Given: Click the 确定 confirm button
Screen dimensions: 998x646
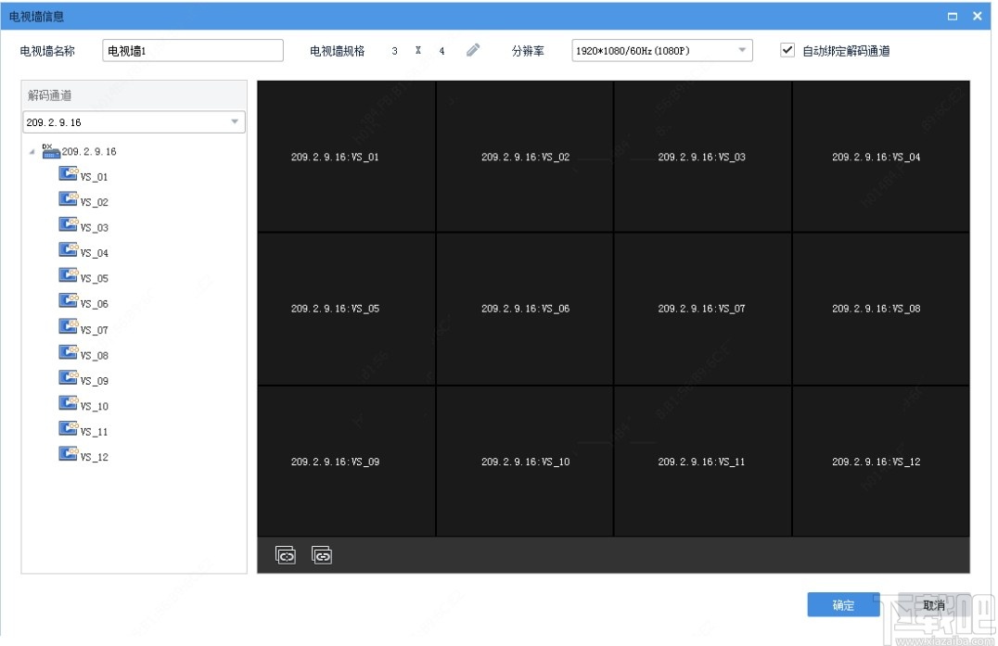Looking at the screenshot, I should point(842,603).
